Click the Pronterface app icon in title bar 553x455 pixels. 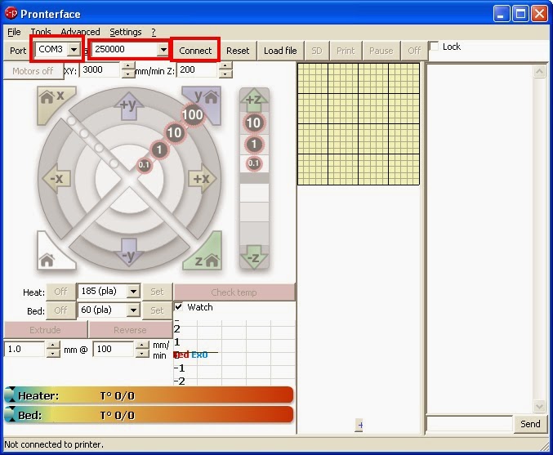point(11,14)
